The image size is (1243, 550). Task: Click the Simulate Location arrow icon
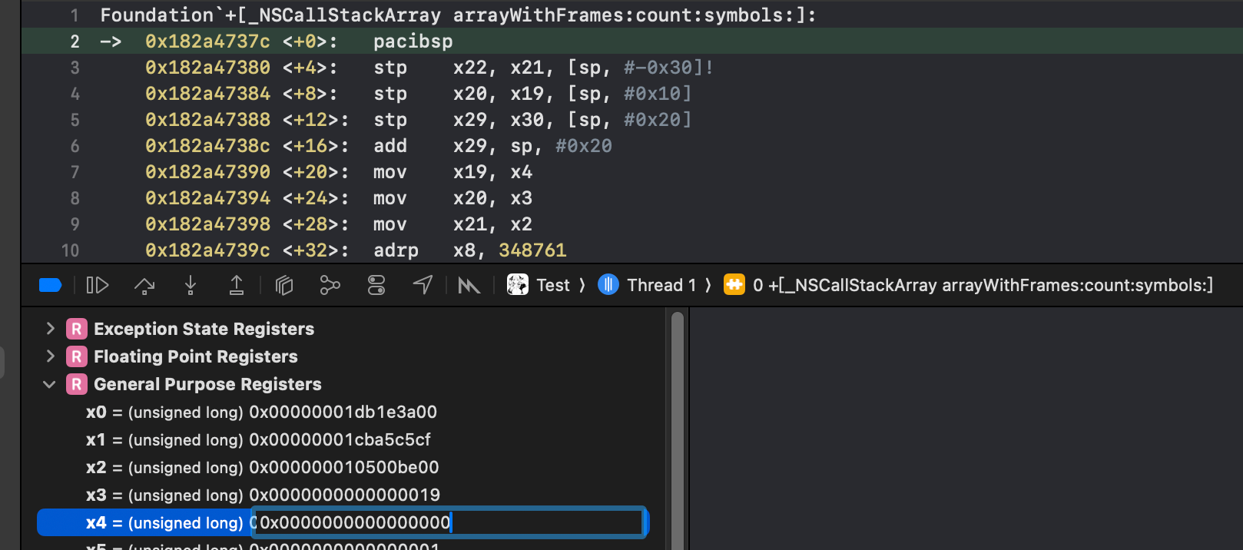pos(423,286)
